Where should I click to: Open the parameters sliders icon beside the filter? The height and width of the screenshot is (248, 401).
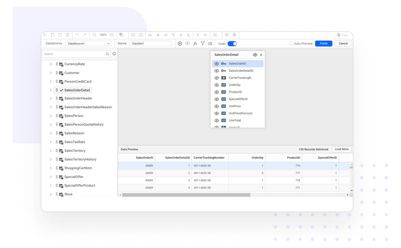(210, 43)
